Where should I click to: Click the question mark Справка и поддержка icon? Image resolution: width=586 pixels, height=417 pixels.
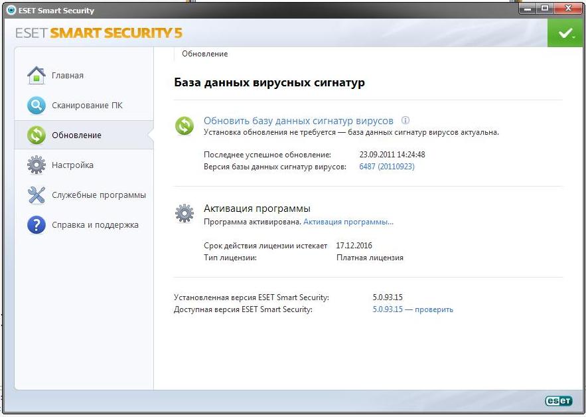[x=36, y=225]
